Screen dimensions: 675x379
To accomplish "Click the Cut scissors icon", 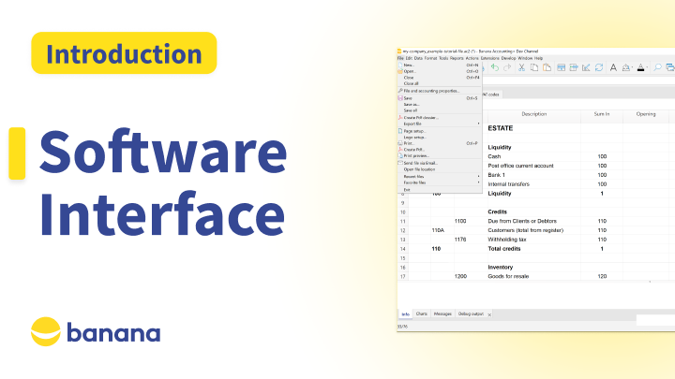I will pyautogui.click(x=521, y=67).
